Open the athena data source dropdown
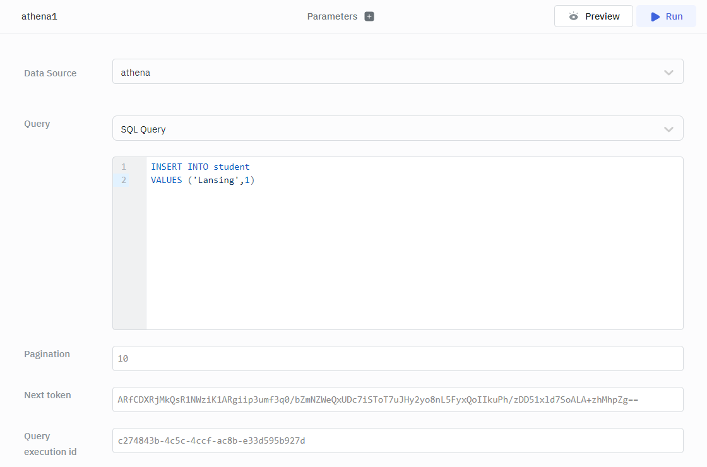 click(397, 72)
